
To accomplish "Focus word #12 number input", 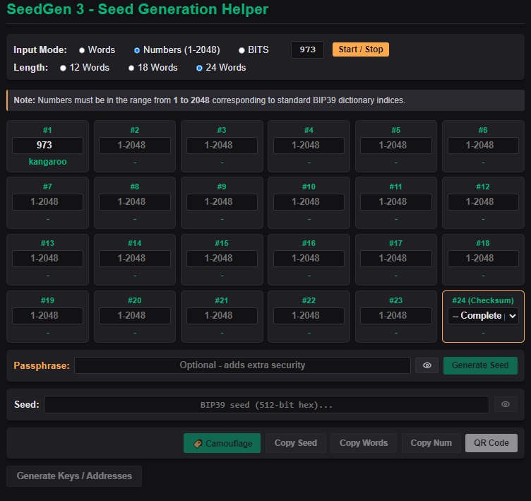I will 483,202.
